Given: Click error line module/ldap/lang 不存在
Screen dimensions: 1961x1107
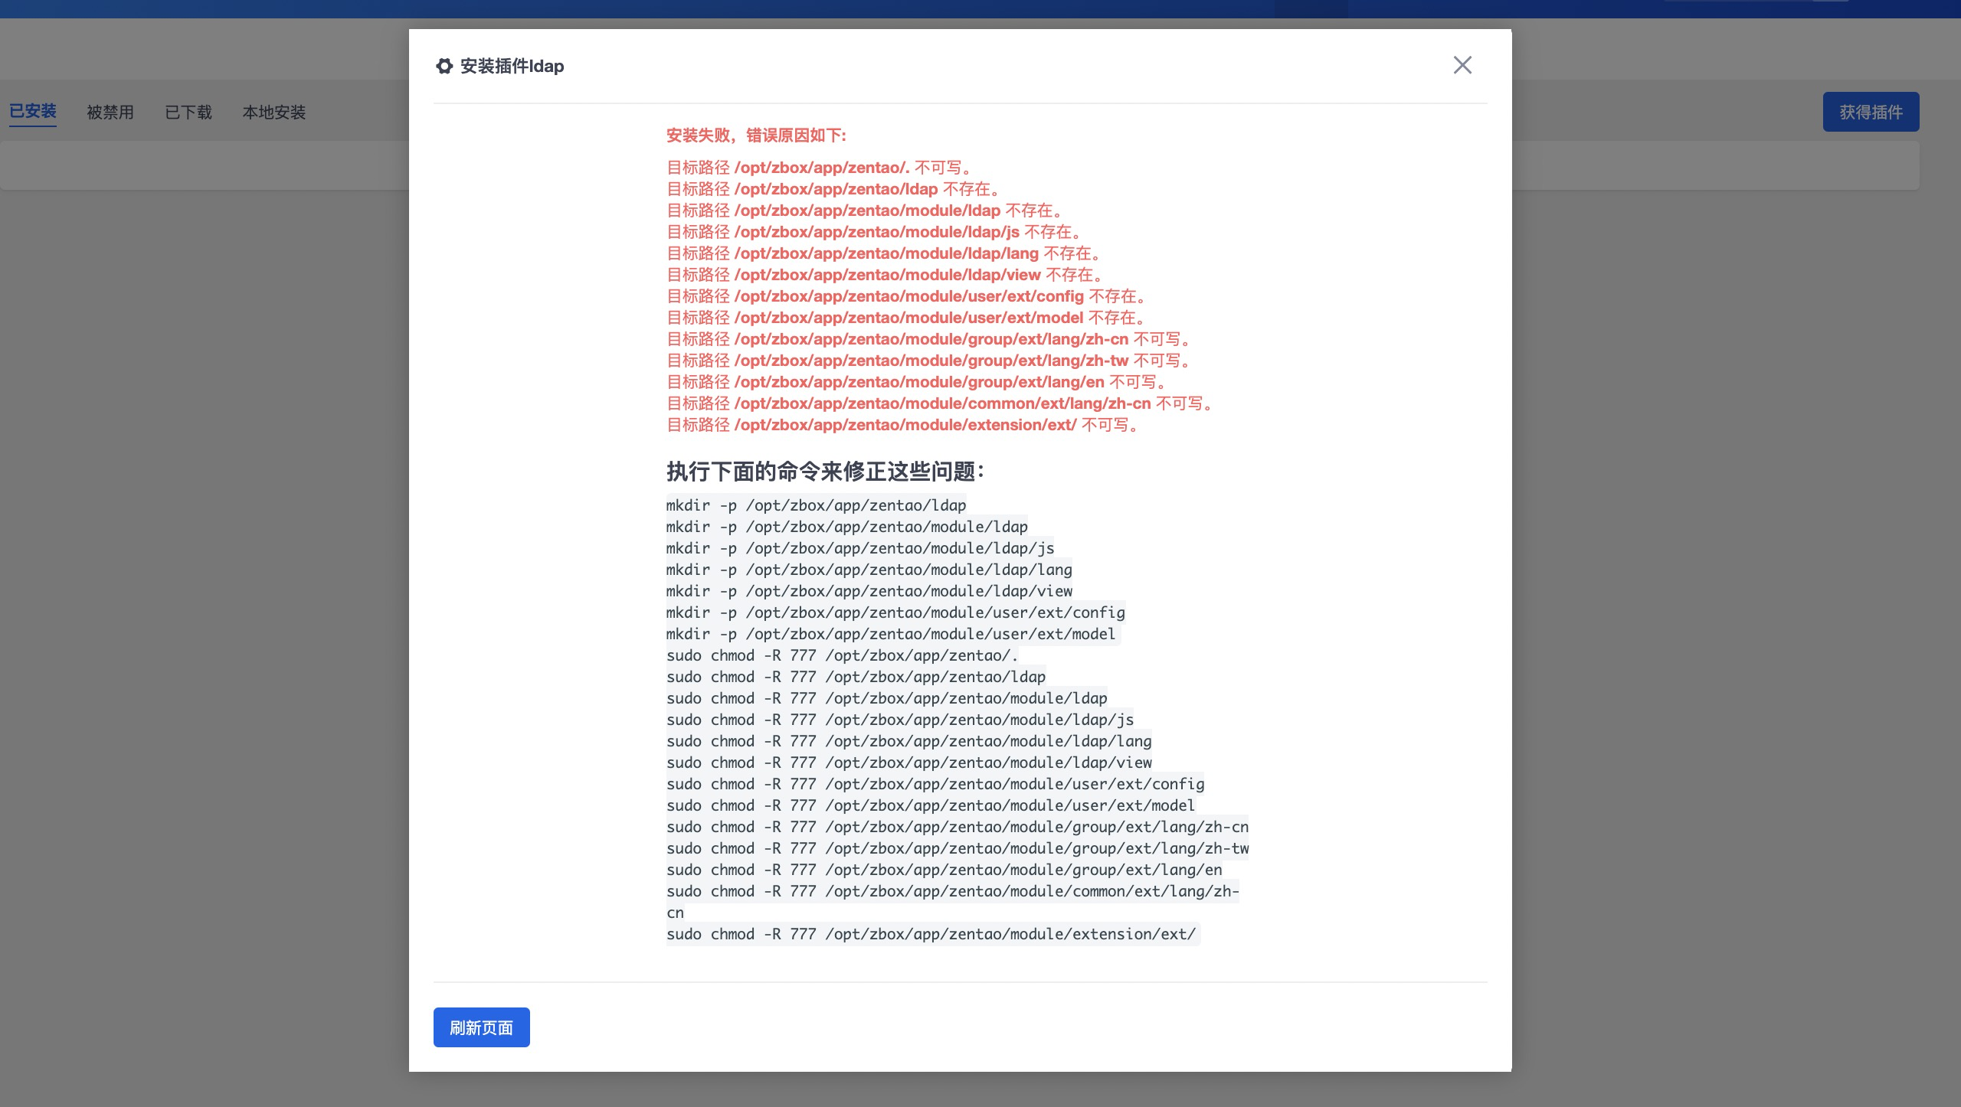Looking at the screenshot, I should point(885,253).
